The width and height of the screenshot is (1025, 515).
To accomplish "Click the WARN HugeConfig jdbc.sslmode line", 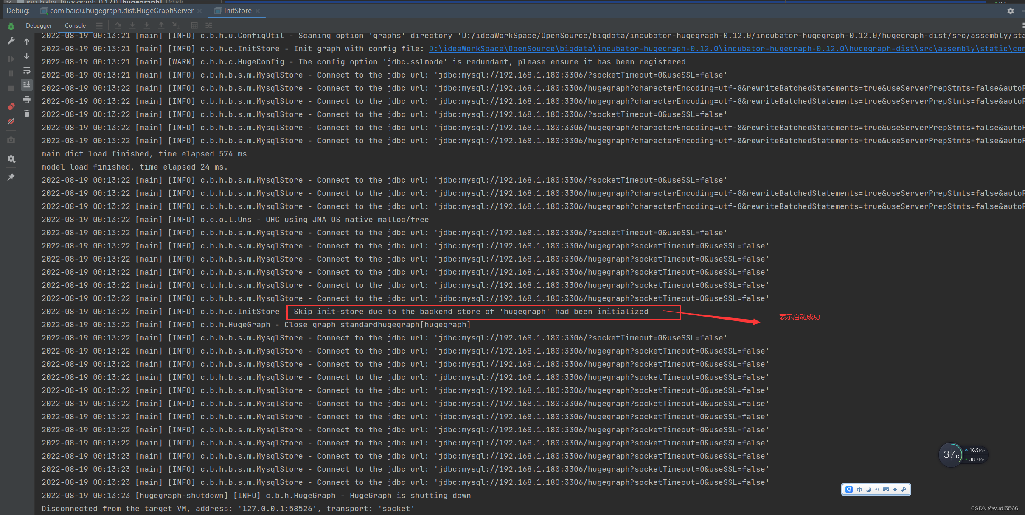I will pos(363,62).
